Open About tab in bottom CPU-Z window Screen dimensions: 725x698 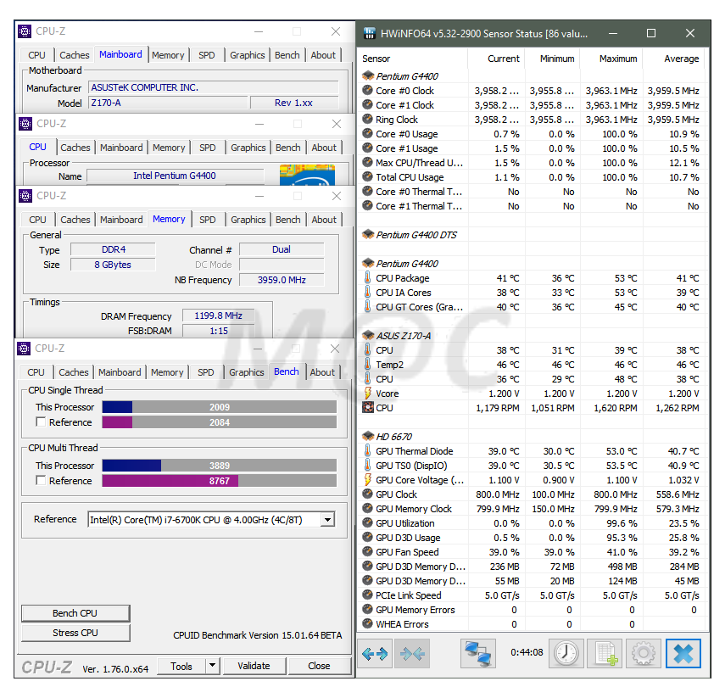pyautogui.click(x=322, y=372)
